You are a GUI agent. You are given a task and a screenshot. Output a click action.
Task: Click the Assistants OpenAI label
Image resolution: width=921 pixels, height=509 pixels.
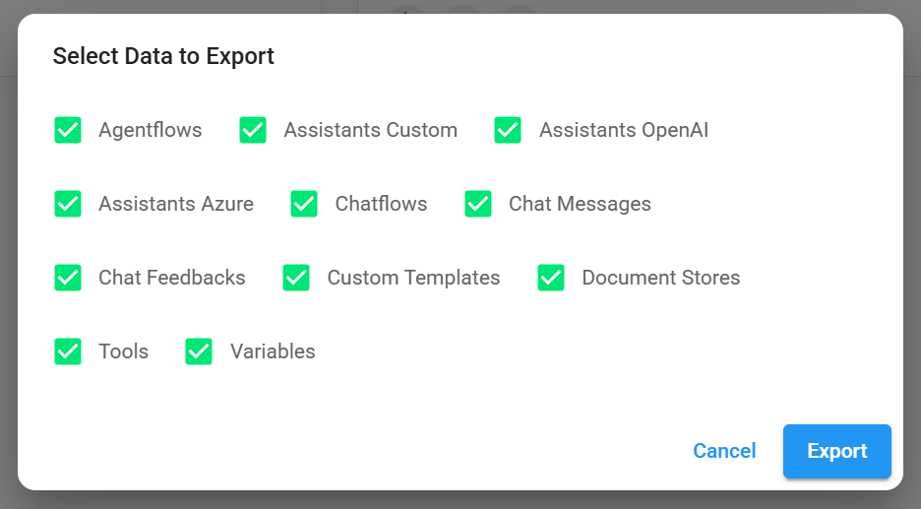click(623, 130)
